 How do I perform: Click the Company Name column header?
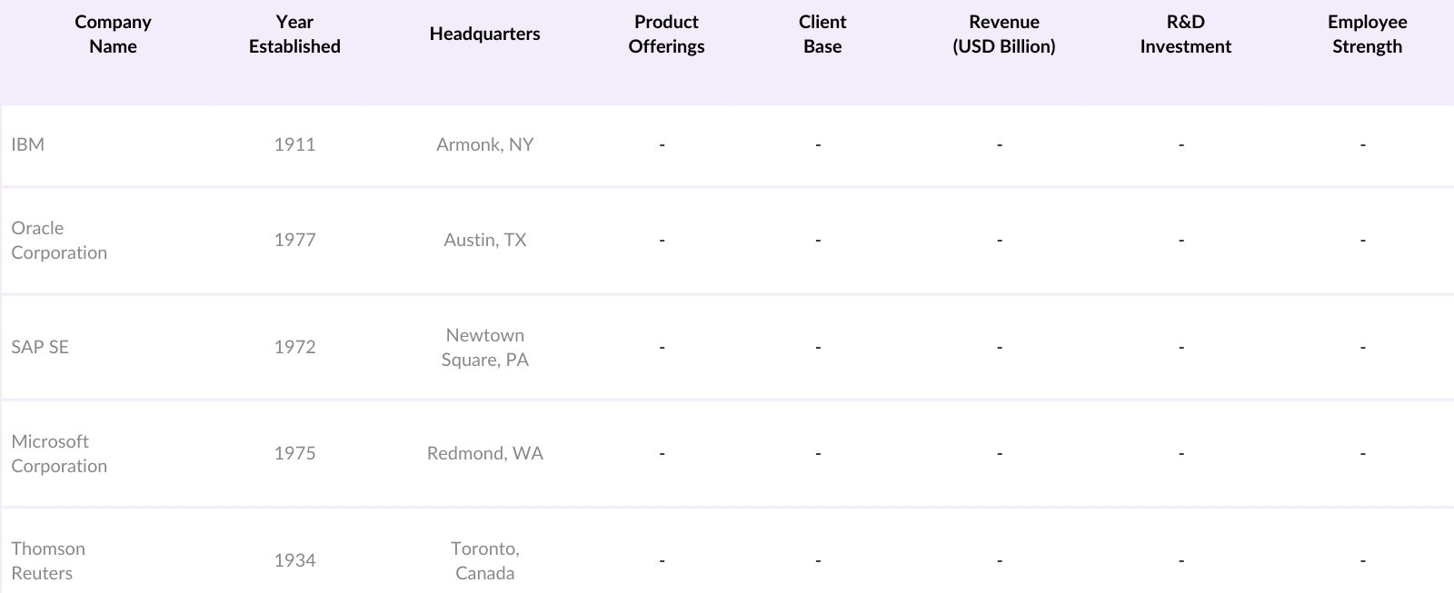tap(113, 34)
